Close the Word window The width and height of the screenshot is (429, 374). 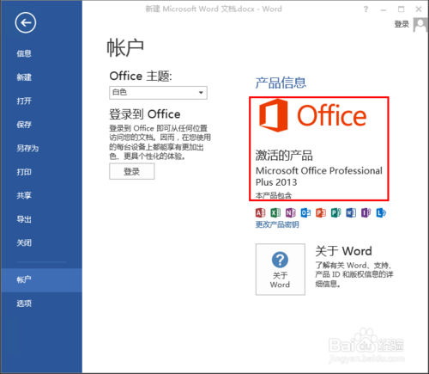(x=419, y=9)
